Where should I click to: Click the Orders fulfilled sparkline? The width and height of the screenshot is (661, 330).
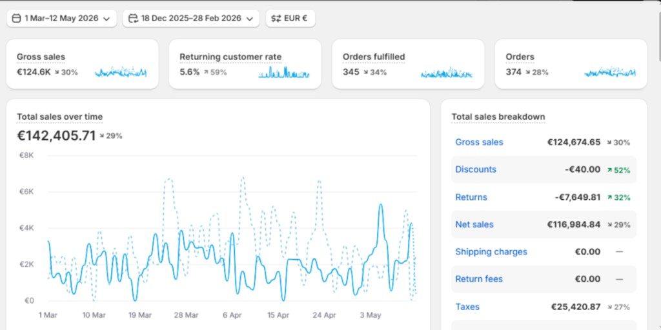(447, 72)
